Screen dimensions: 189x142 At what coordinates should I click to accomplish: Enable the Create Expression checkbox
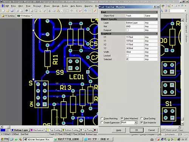point(102,122)
